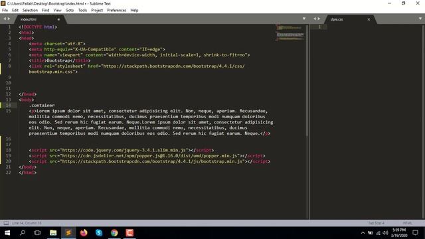
Task: Open Skype from taskbar
Action: [99, 232]
